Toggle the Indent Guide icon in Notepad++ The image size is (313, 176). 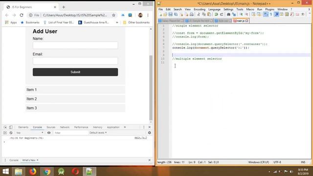point(277,14)
